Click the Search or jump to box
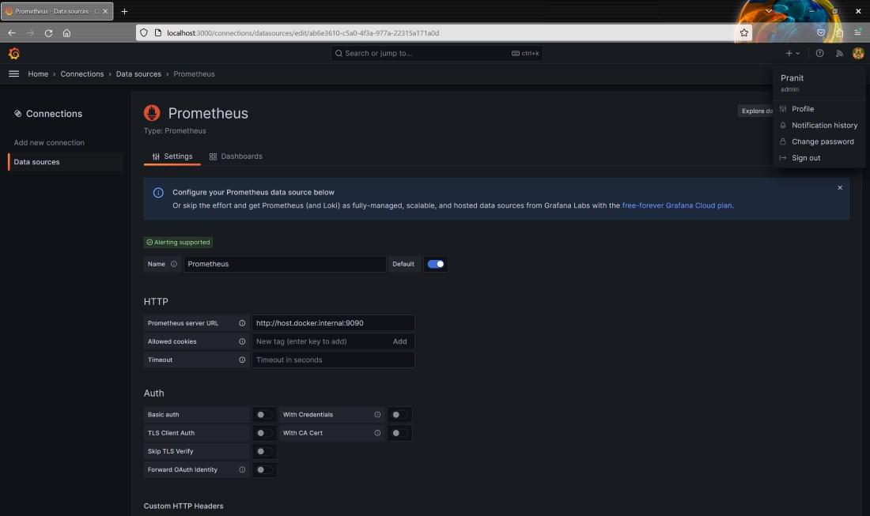The image size is (870, 516). coord(437,53)
